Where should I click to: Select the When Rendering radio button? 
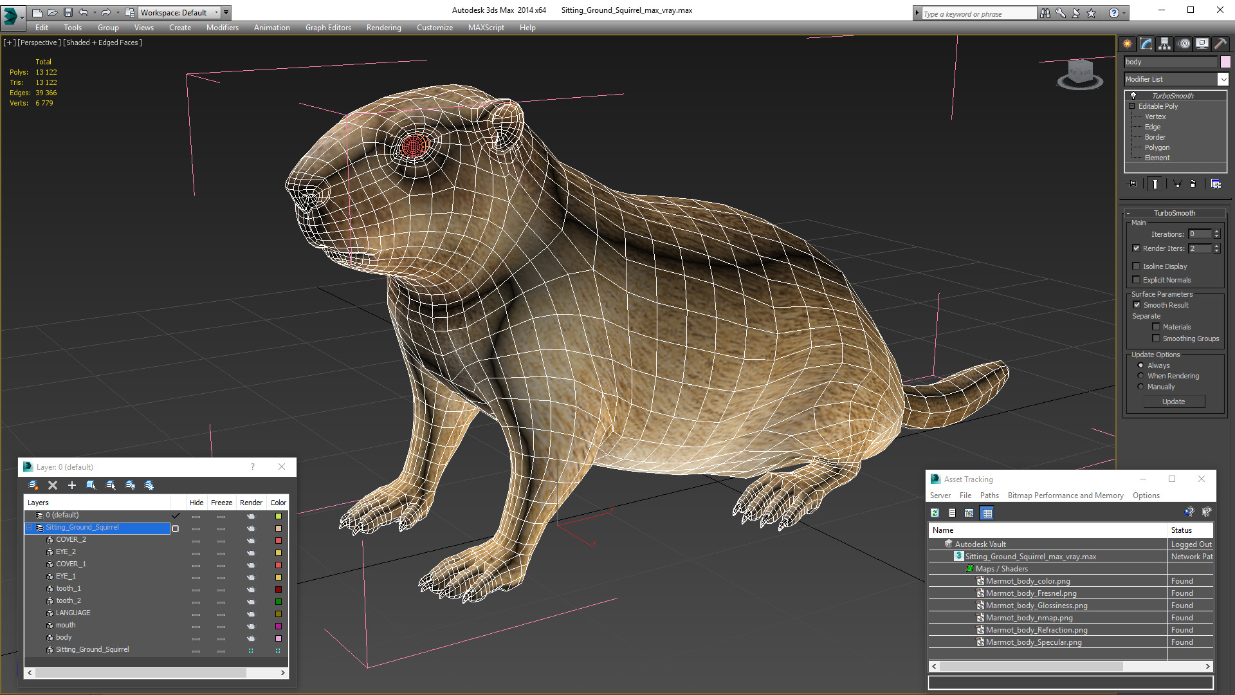click(x=1141, y=376)
